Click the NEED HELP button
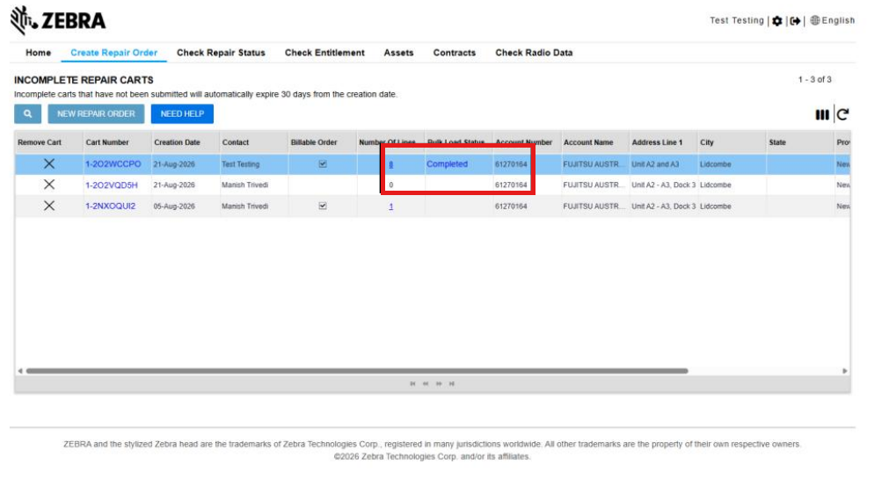 coord(182,114)
